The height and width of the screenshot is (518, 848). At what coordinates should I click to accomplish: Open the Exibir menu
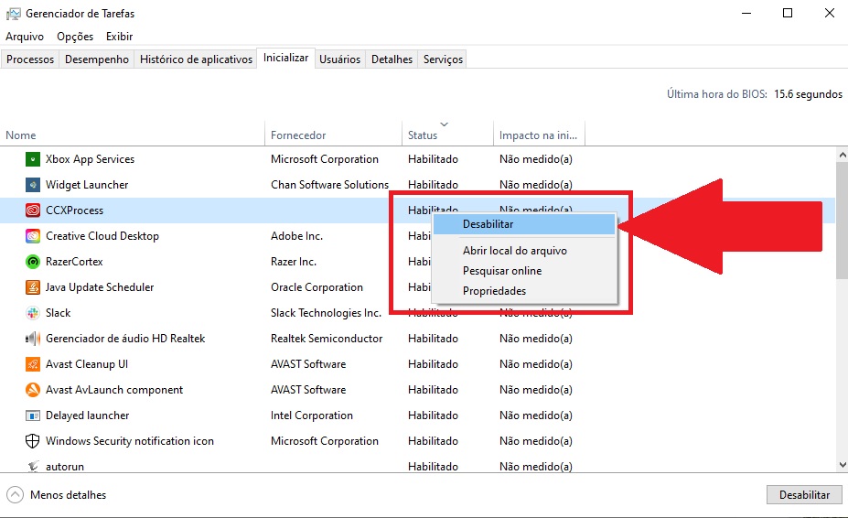(x=120, y=37)
